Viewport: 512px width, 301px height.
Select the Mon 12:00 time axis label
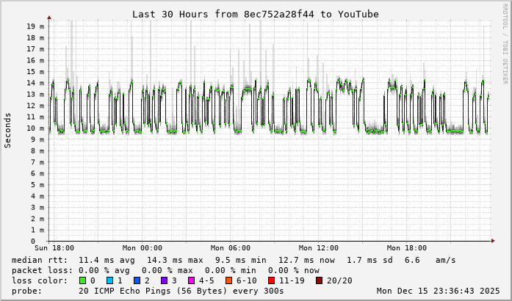pyautogui.click(x=319, y=248)
